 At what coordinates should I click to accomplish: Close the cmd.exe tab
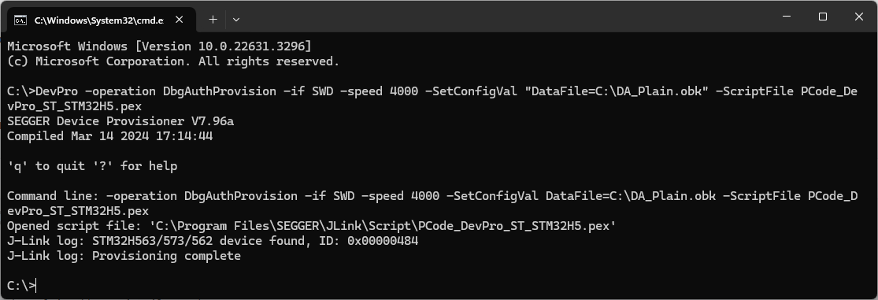pyautogui.click(x=180, y=20)
